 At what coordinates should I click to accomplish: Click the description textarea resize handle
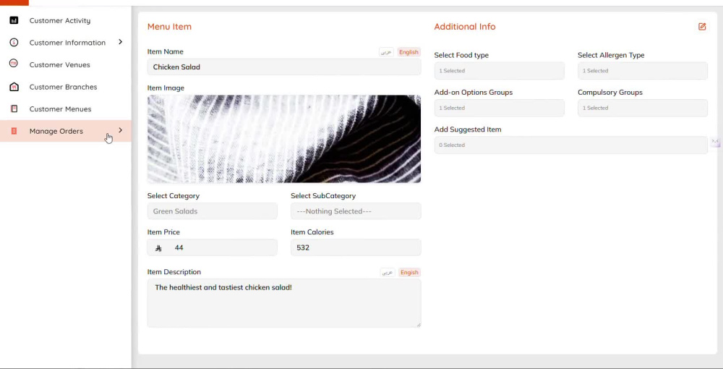(x=419, y=325)
